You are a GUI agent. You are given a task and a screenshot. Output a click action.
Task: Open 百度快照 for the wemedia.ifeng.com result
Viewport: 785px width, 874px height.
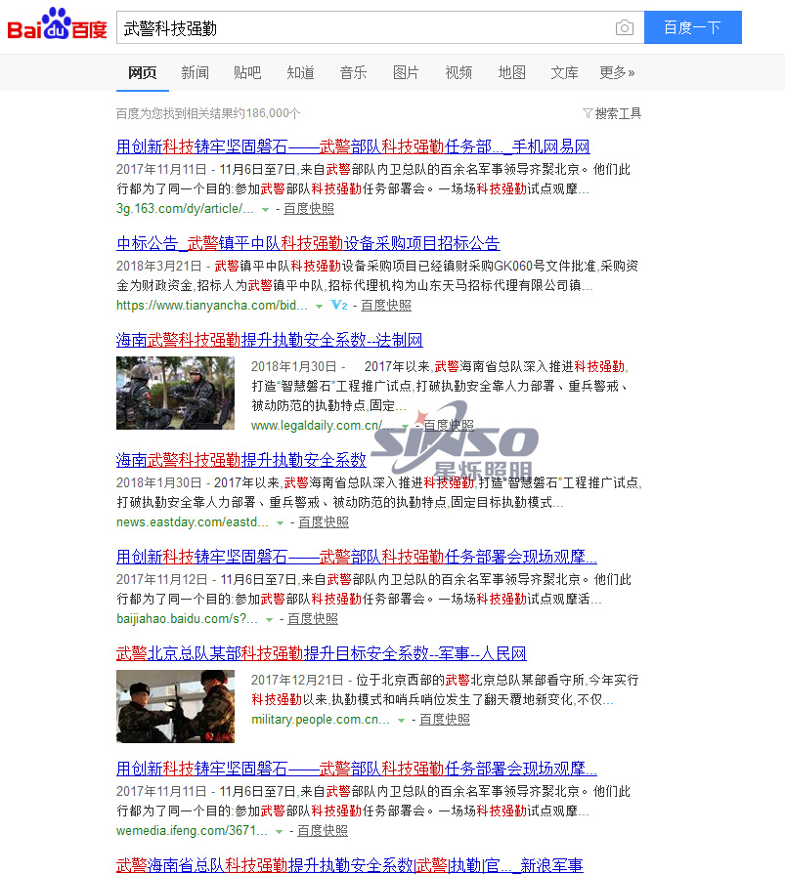point(323,830)
